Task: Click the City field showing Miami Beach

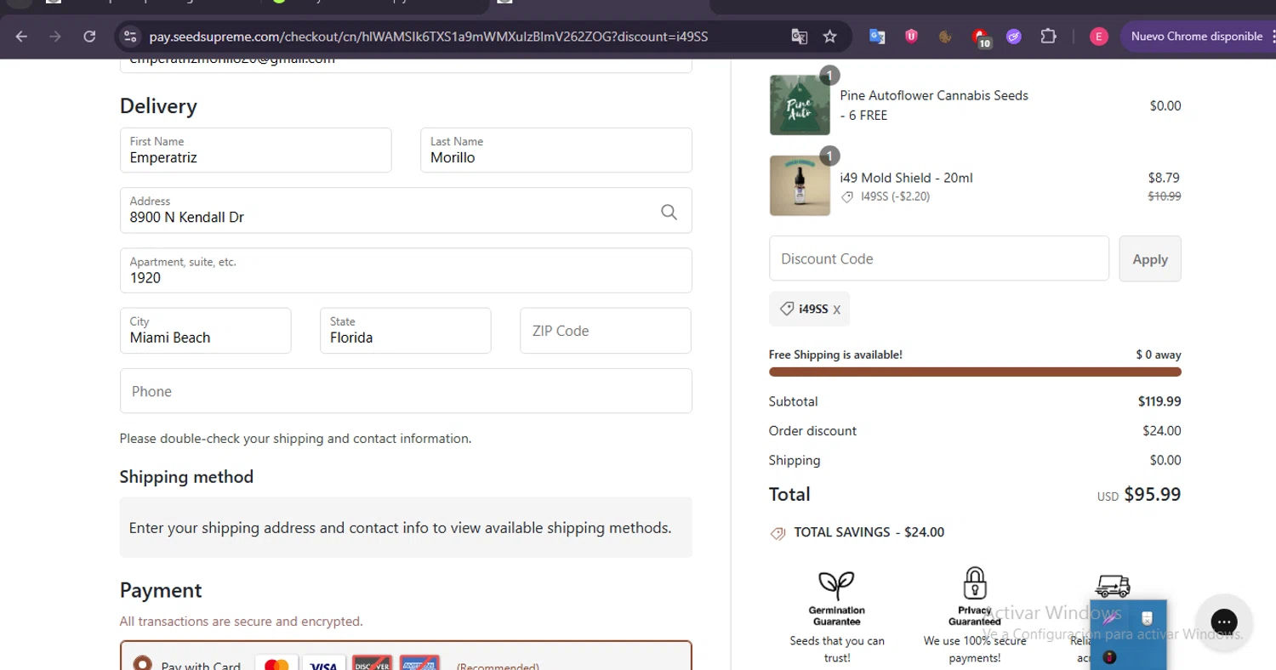Action: [x=205, y=331]
